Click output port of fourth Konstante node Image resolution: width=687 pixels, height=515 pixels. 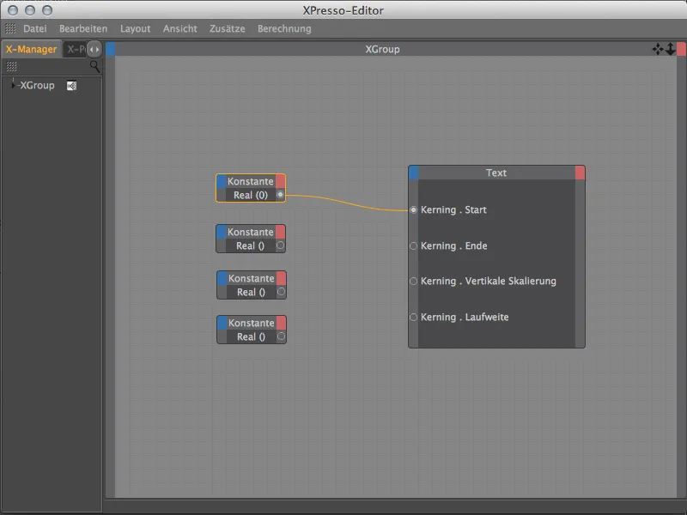[x=282, y=336]
